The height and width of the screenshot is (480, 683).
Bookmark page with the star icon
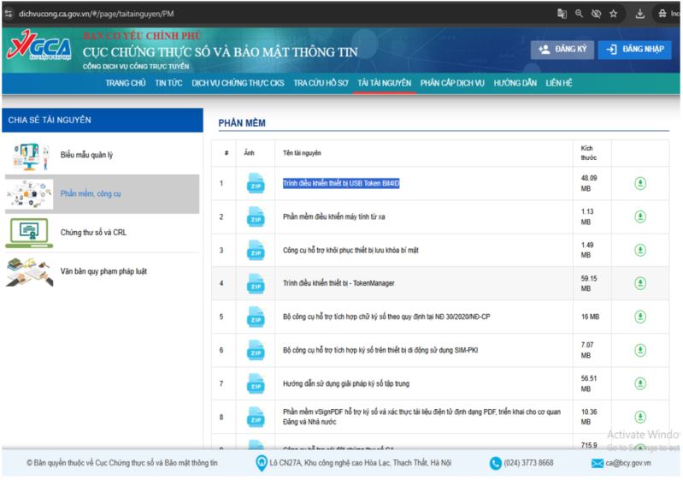coord(613,14)
